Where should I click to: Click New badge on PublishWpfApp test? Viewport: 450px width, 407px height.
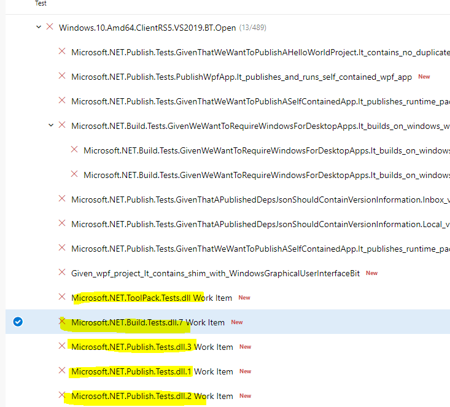tap(424, 77)
